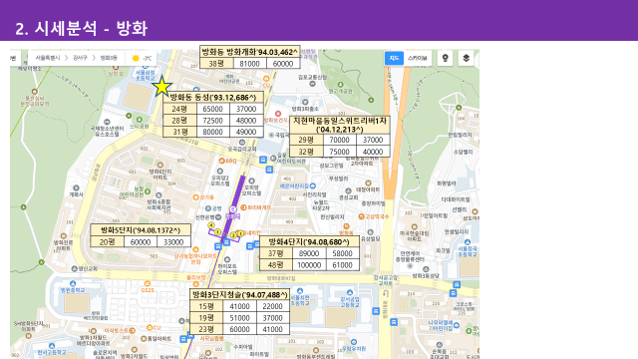This screenshot has height=359, width=638.
Task: Click the sun weather icon beside -3°C
Action: tap(136, 58)
